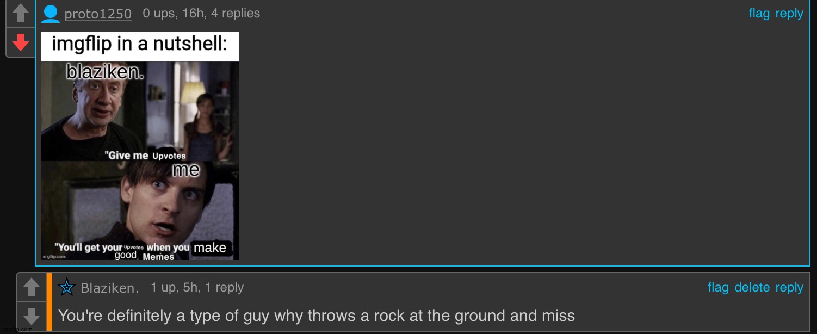Open the 'imgflip in a nutshell' meme image

click(x=140, y=146)
